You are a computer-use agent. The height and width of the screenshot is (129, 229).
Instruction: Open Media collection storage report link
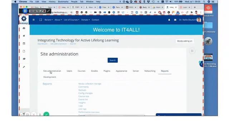[x=90, y=84]
